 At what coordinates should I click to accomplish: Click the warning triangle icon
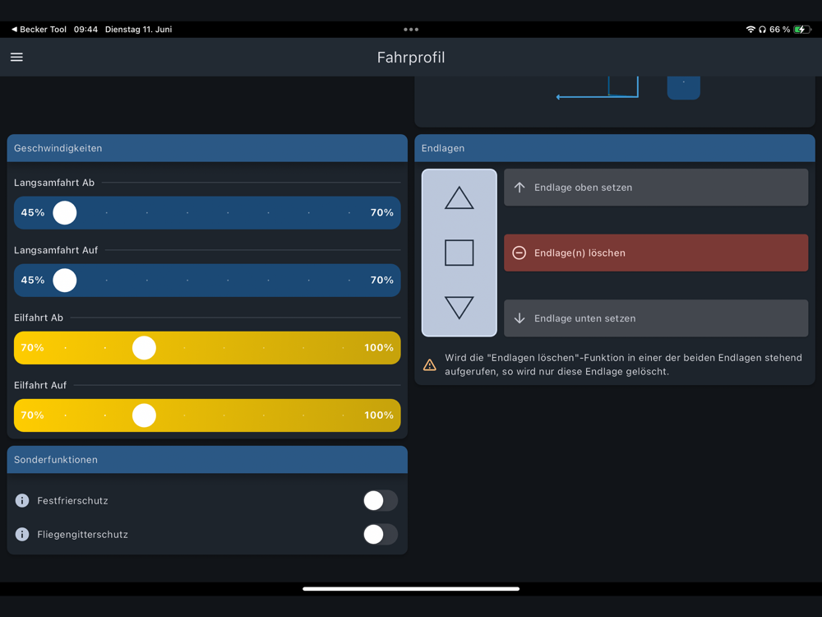click(429, 364)
